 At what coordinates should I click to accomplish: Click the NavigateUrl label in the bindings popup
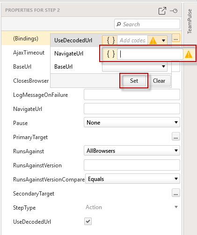click(69, 54)
